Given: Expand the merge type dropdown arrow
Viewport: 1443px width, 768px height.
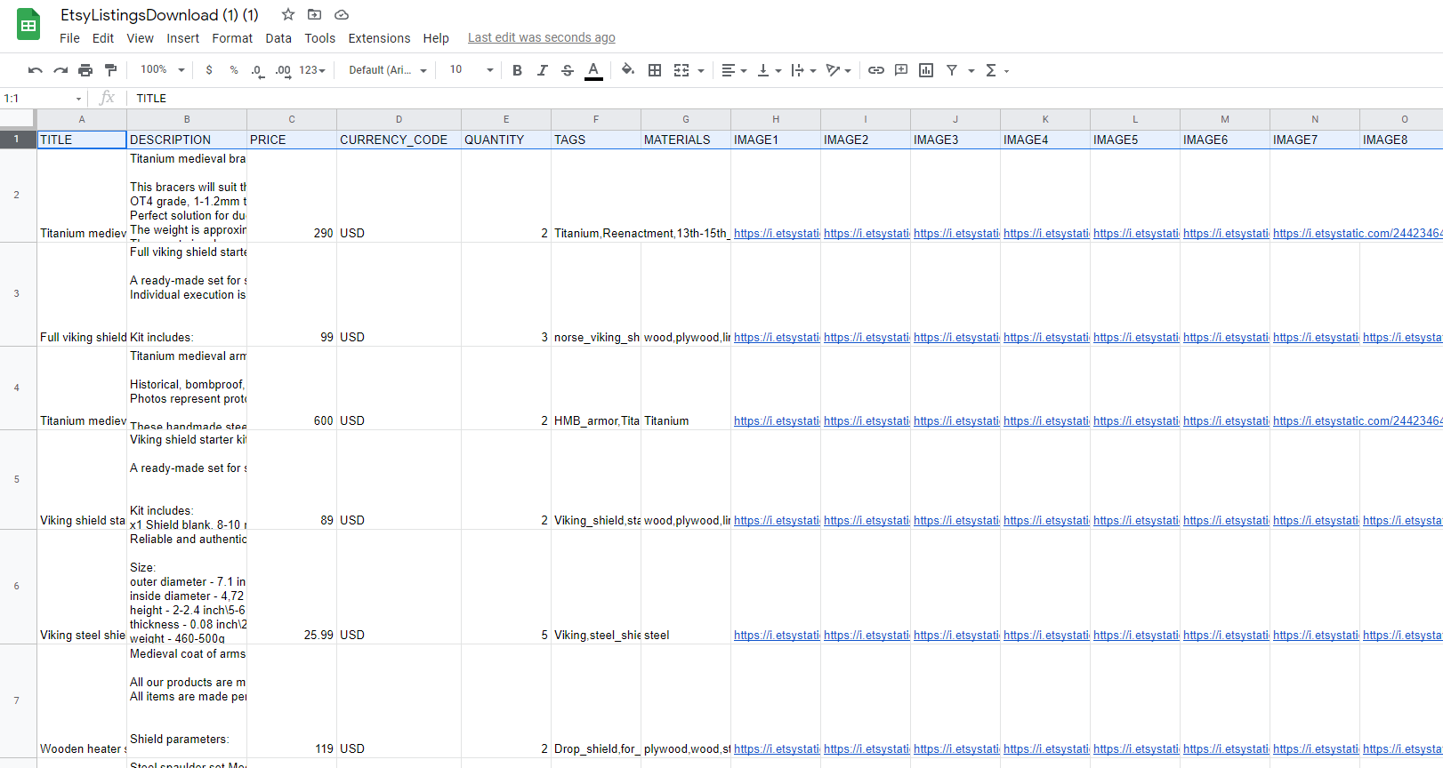Looking at the screenshot, I should [701, 70].
